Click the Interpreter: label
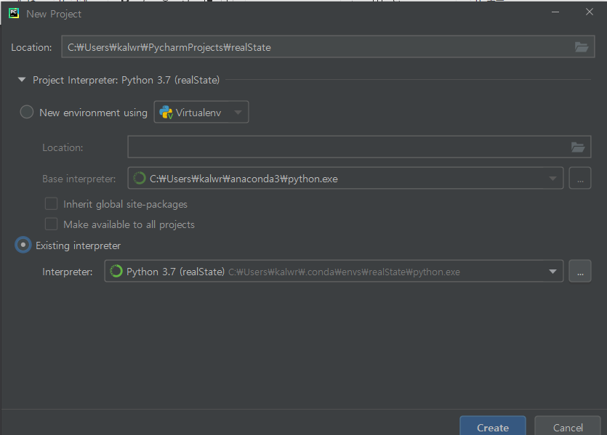The image size is (607, 435). coord(68,272)
